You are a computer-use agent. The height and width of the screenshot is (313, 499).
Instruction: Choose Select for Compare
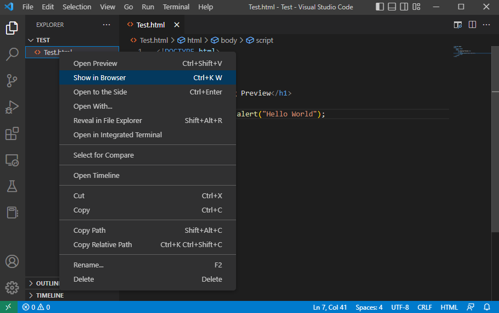(148, 155)
